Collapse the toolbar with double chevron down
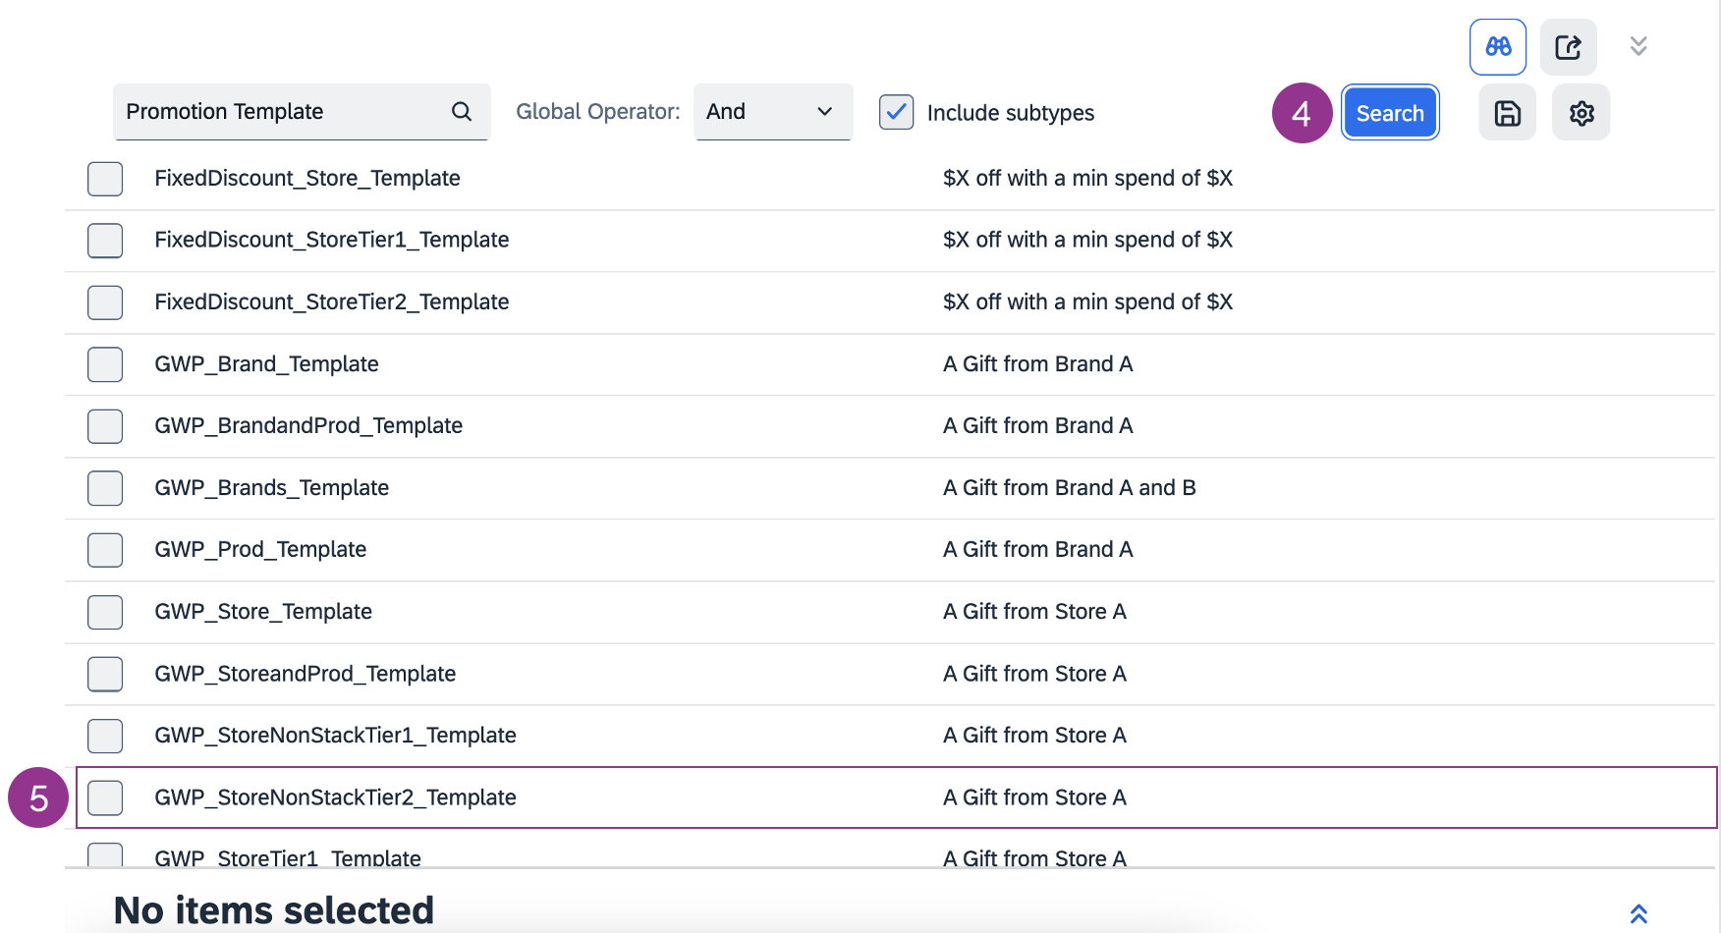The image size is (1721, 933). [1638, 46]
